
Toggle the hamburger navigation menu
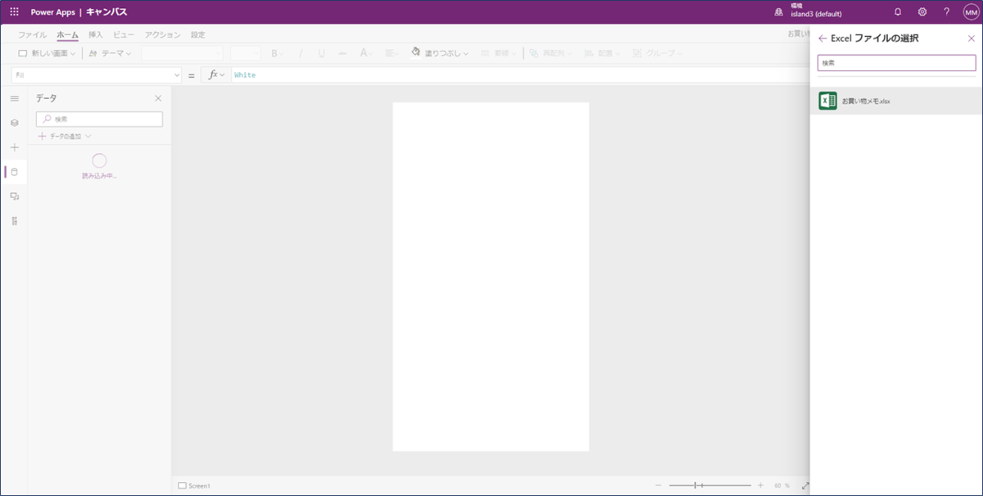tap(14, 98)
